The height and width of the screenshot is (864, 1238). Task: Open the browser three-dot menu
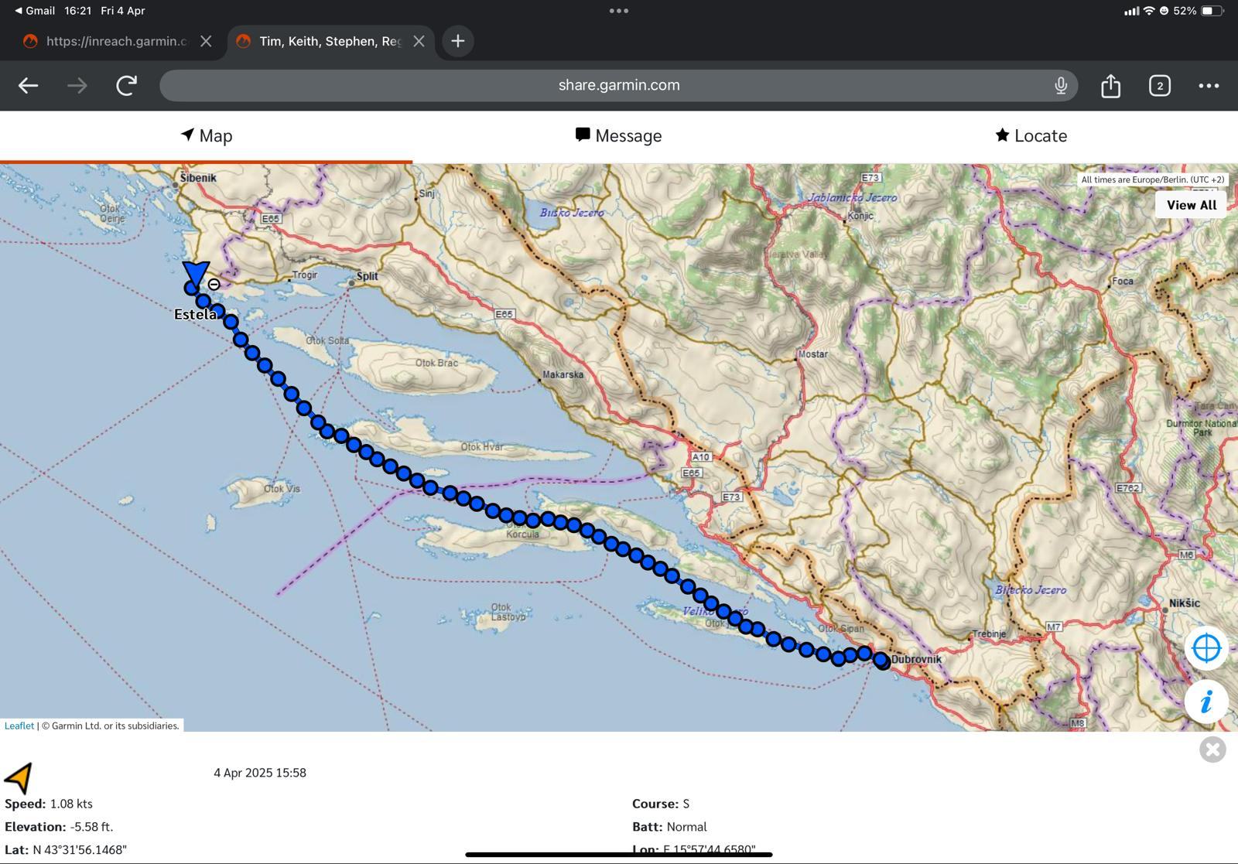coord(1208,86)
